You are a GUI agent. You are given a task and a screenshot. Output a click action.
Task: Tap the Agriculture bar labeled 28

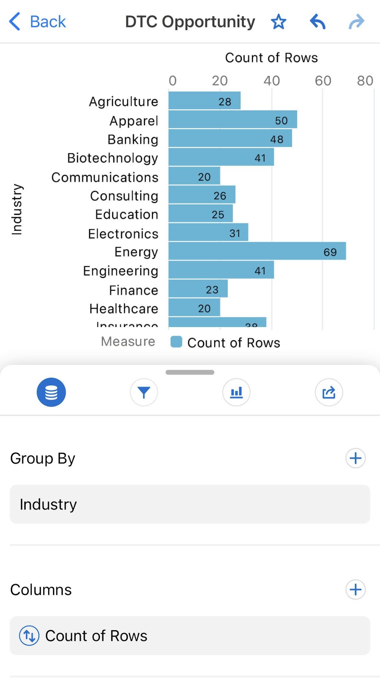[205, 101]
